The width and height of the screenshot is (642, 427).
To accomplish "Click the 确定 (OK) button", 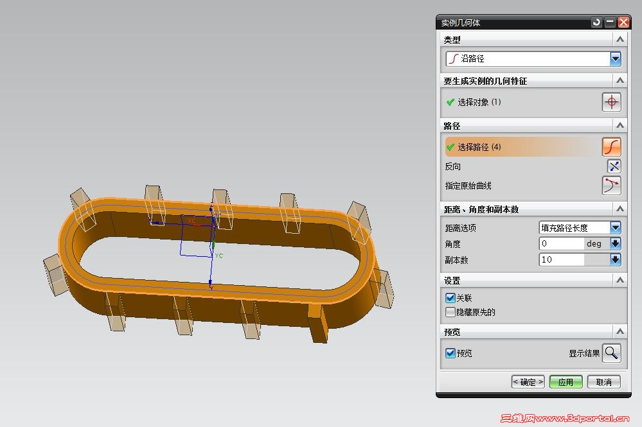I will click(528, 382).
